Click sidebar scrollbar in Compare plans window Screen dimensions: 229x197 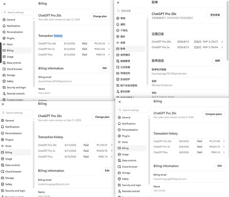(149, 151)
